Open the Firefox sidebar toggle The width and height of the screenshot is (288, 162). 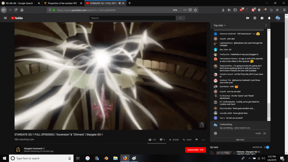[x=235, y=10]
